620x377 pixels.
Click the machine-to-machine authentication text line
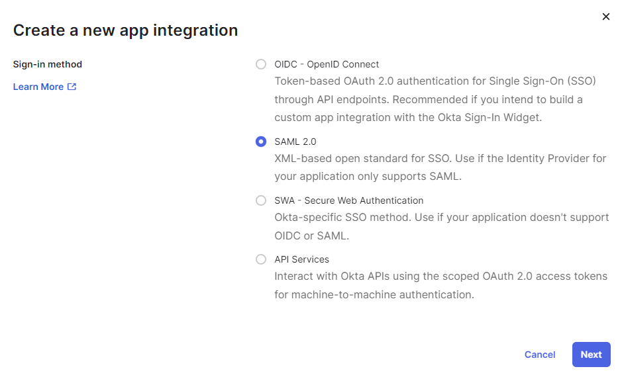click(x=374, y=294)
